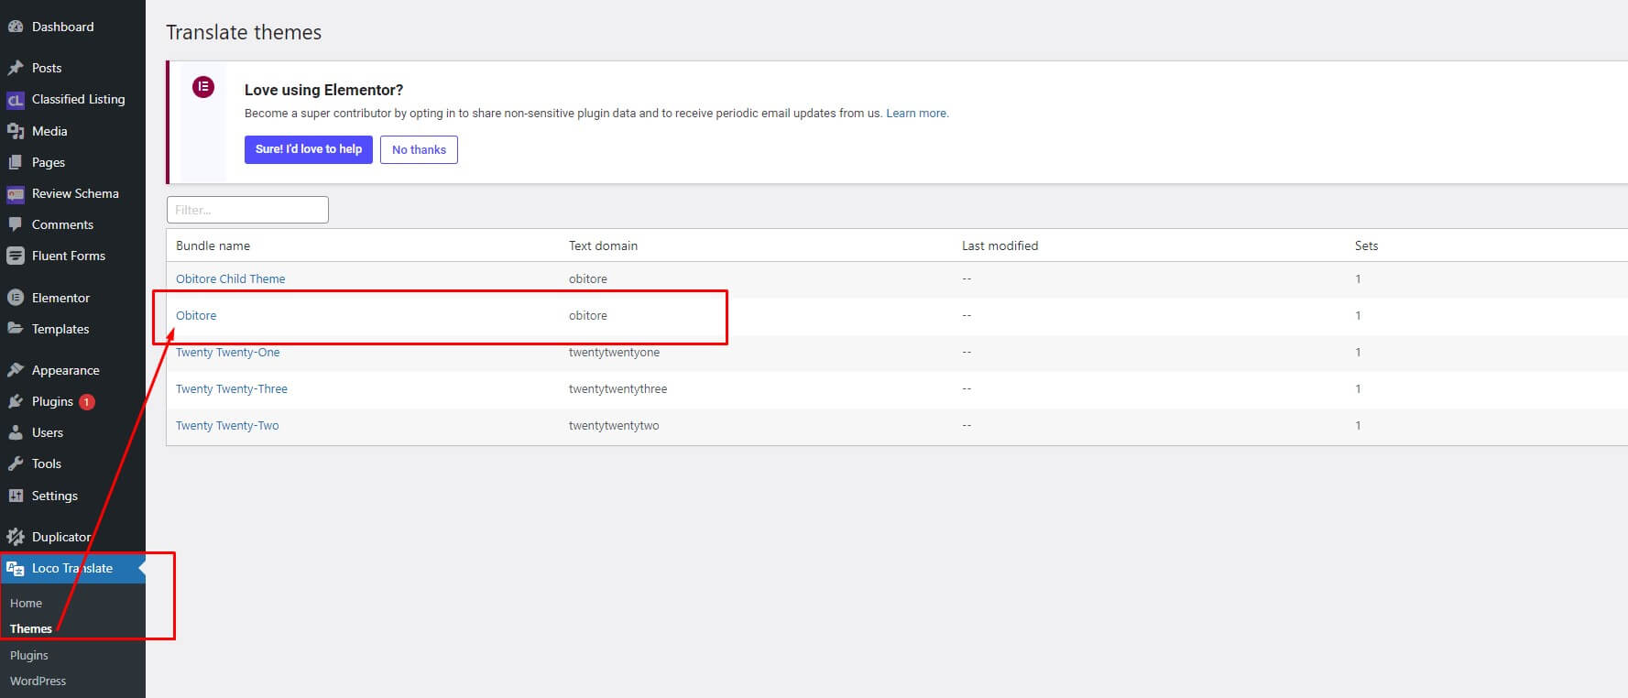The height and width of the screenshot is (698, 1628).
Task: Click the Elementor logo in notice banner
Action: (x=203, y=87)
